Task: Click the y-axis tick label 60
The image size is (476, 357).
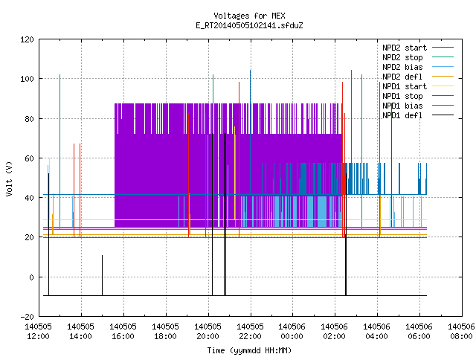Action: tap(30, 158)
